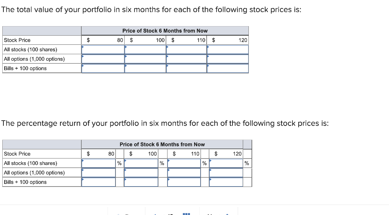This screenshot has width=389, height=215.
Task: Click All stocks value cell under $110
Action: click(x=187, y=50)
